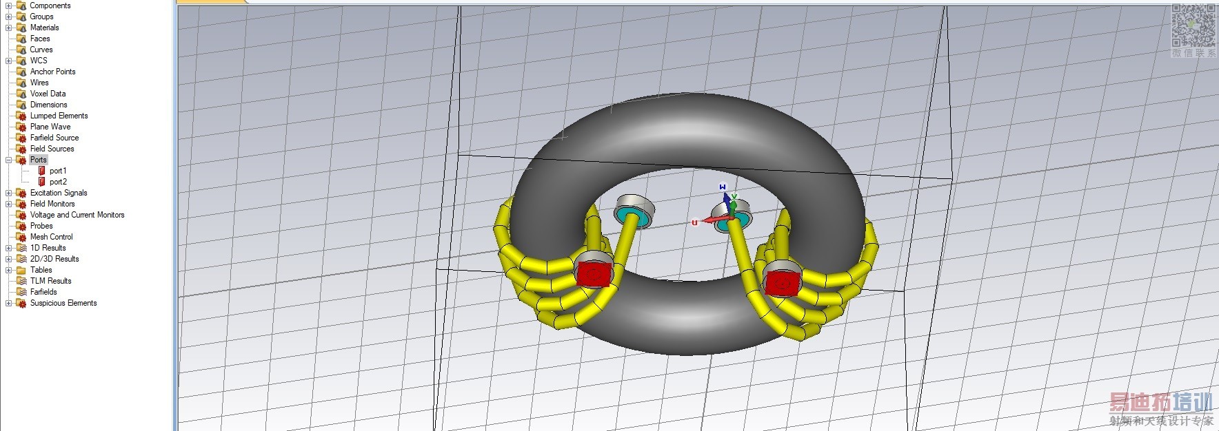The width and height of the screenshot is (1219, 431).
Task: Click the Materials folder icon
Action: tap(21, 28)
